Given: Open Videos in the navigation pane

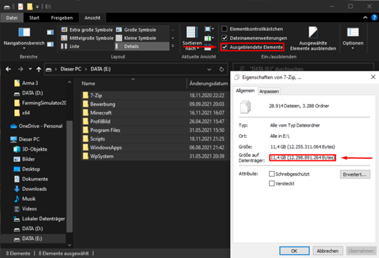Looking at the screenshot, I should pyautogui.click(x=25, y=208).
